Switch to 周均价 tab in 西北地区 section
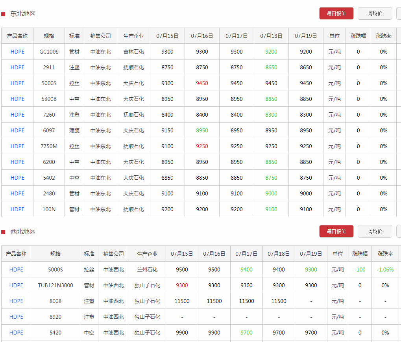Screen dimensions: 401x342 pyautogui.click(x=375, y=231)
